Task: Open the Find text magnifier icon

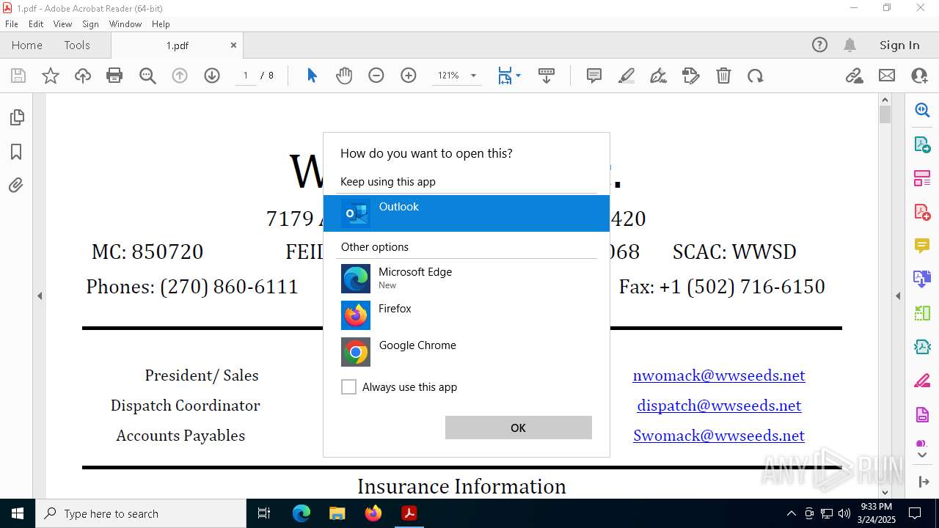Action: click(x=147, y=76)
